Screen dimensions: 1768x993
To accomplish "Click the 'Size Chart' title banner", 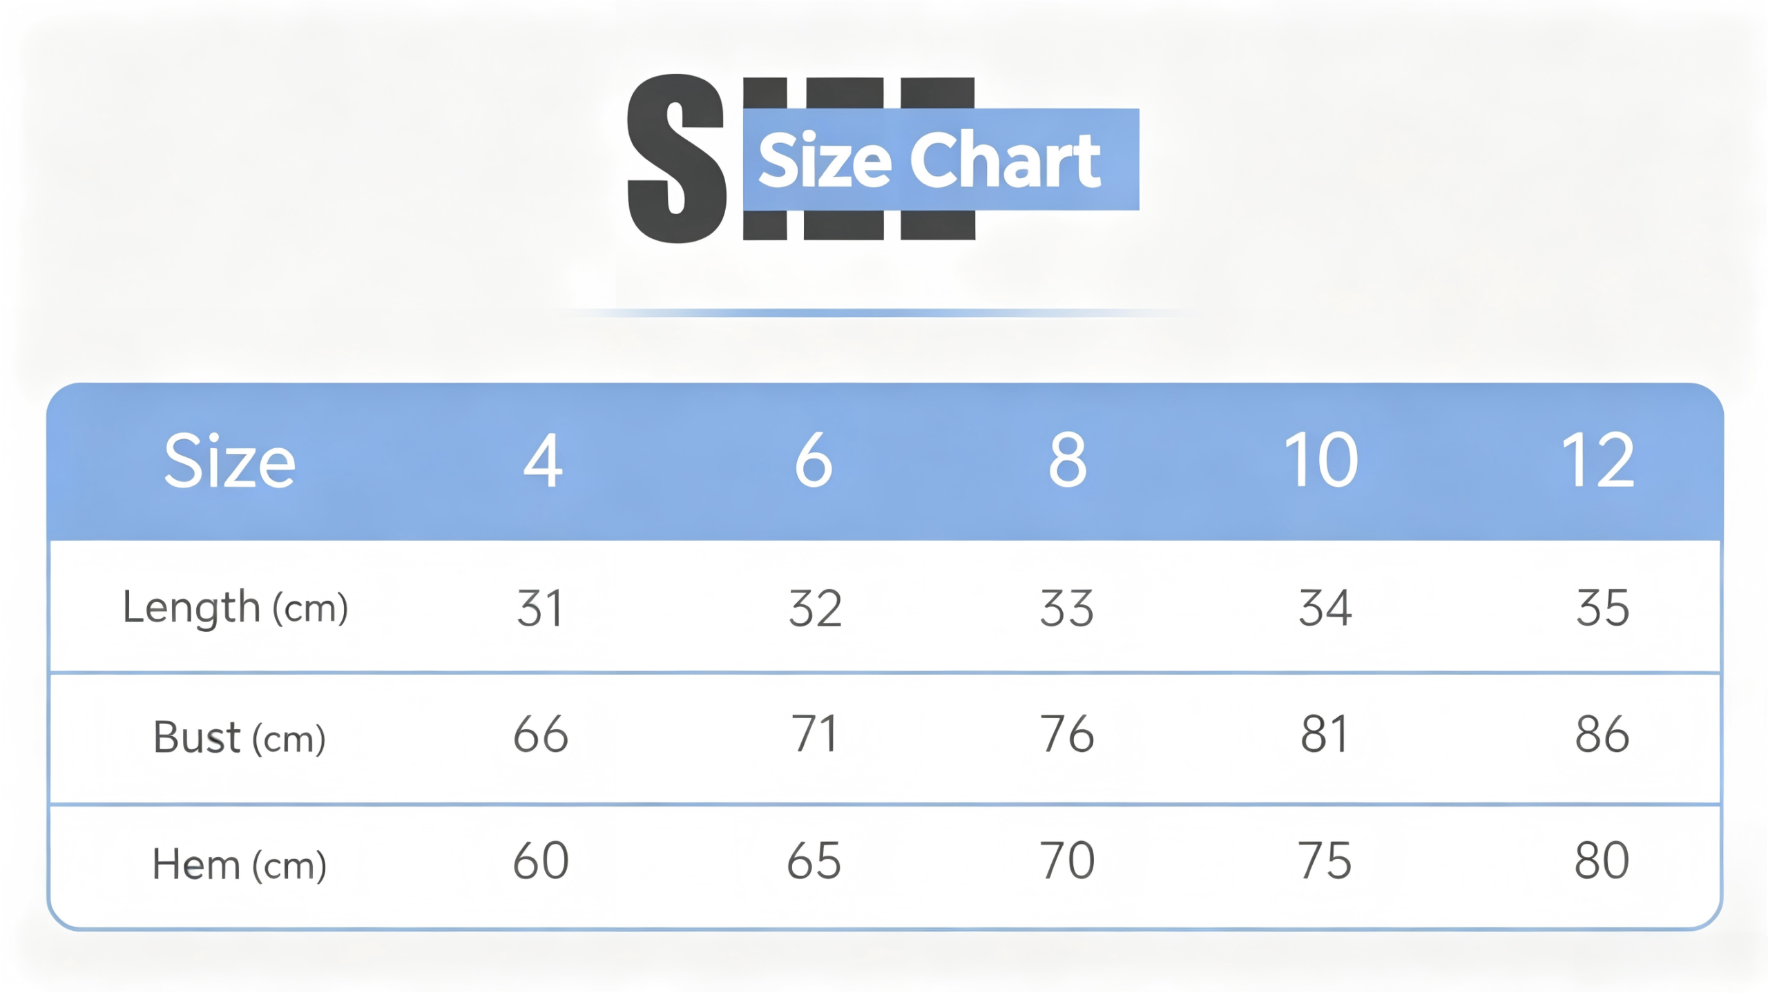I will [941, 160].
